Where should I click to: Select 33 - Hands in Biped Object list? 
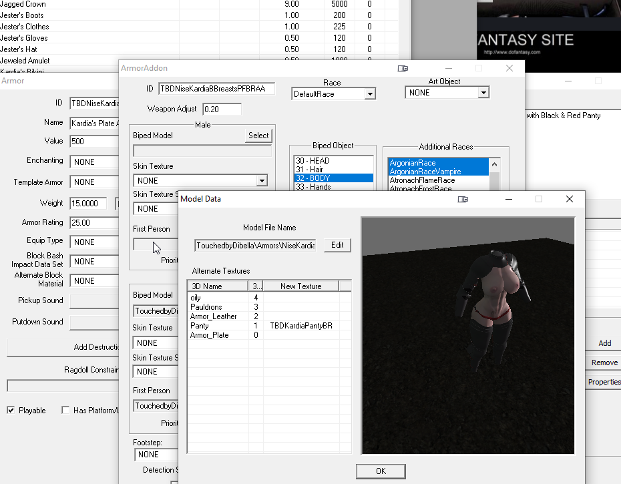click(333, 186)
